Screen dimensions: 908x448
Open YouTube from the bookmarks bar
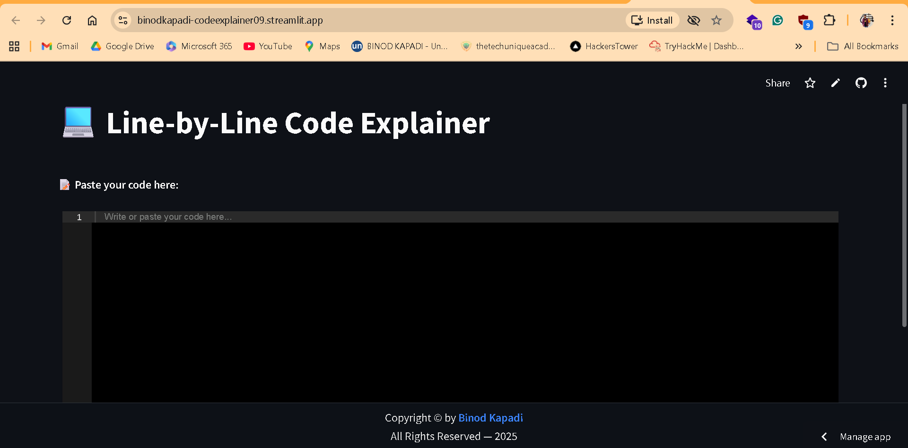tap(268, 46)
